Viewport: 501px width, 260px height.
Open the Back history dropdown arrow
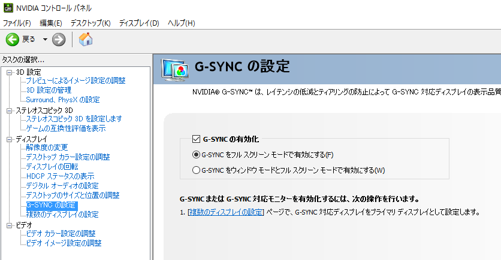(x=45, y=39)
